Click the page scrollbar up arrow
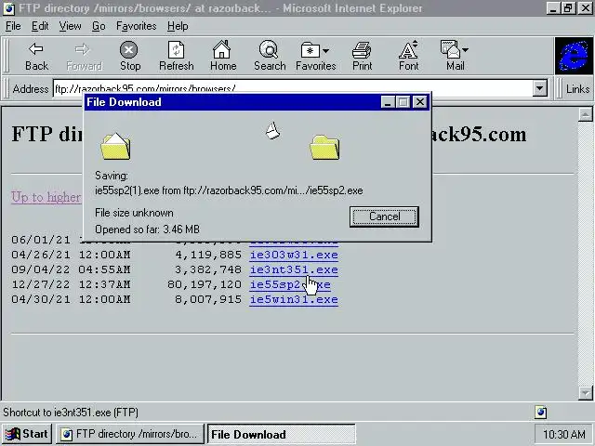Screen dimensions: 595x446 (586, 114)
